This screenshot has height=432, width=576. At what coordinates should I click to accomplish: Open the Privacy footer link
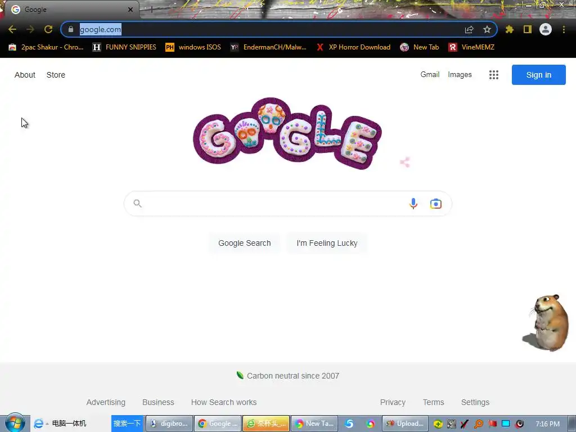pyautogui.click(x=393, y=402)
